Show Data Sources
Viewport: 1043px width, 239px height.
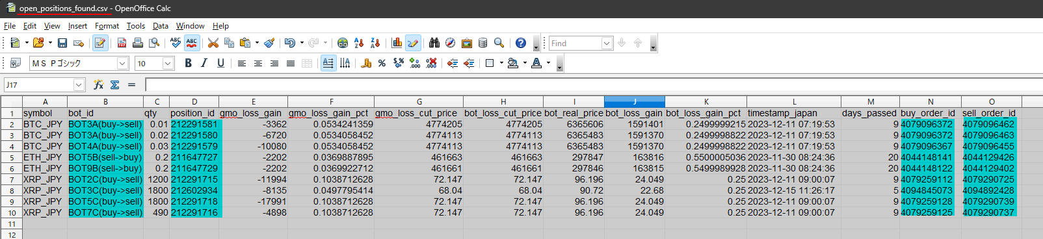point(483,43)
